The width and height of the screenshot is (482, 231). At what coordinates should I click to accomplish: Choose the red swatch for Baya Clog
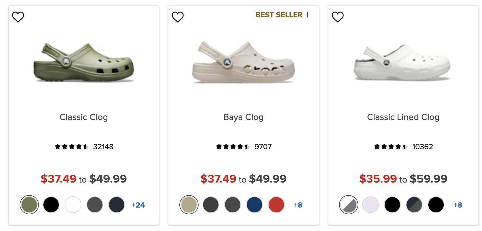pos(276,205)
